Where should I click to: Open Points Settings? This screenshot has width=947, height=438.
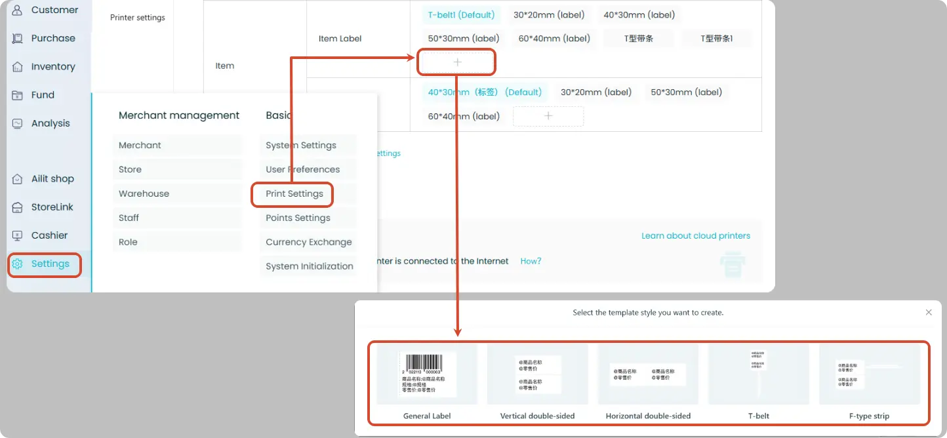click(x=308, y=218)
